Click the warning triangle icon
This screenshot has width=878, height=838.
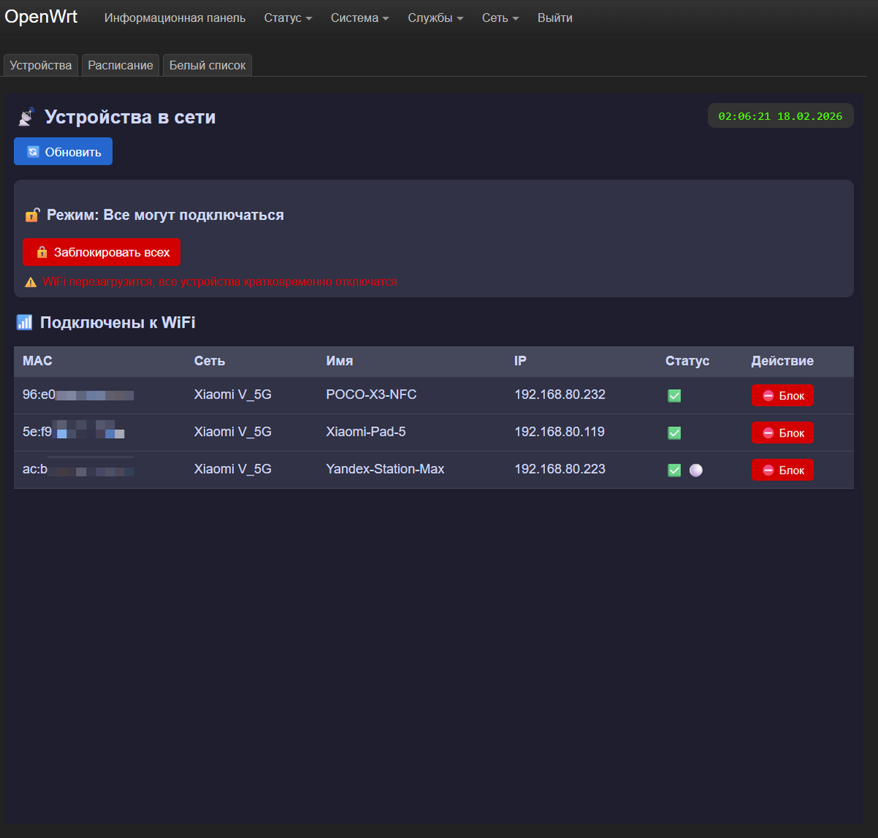pyautogui.click(x=31, y=282)
